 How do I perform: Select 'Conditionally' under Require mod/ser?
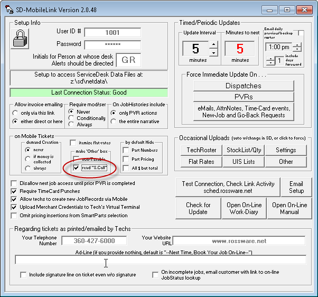tap(72, 118)
